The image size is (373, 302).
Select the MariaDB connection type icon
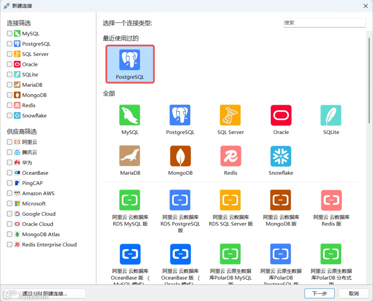(x=130, y=156)
